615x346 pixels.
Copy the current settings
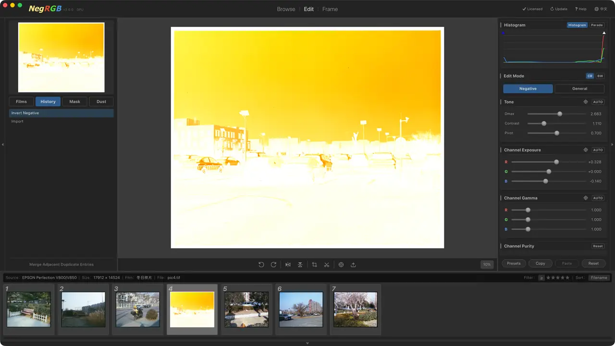[x=541, y=263]
